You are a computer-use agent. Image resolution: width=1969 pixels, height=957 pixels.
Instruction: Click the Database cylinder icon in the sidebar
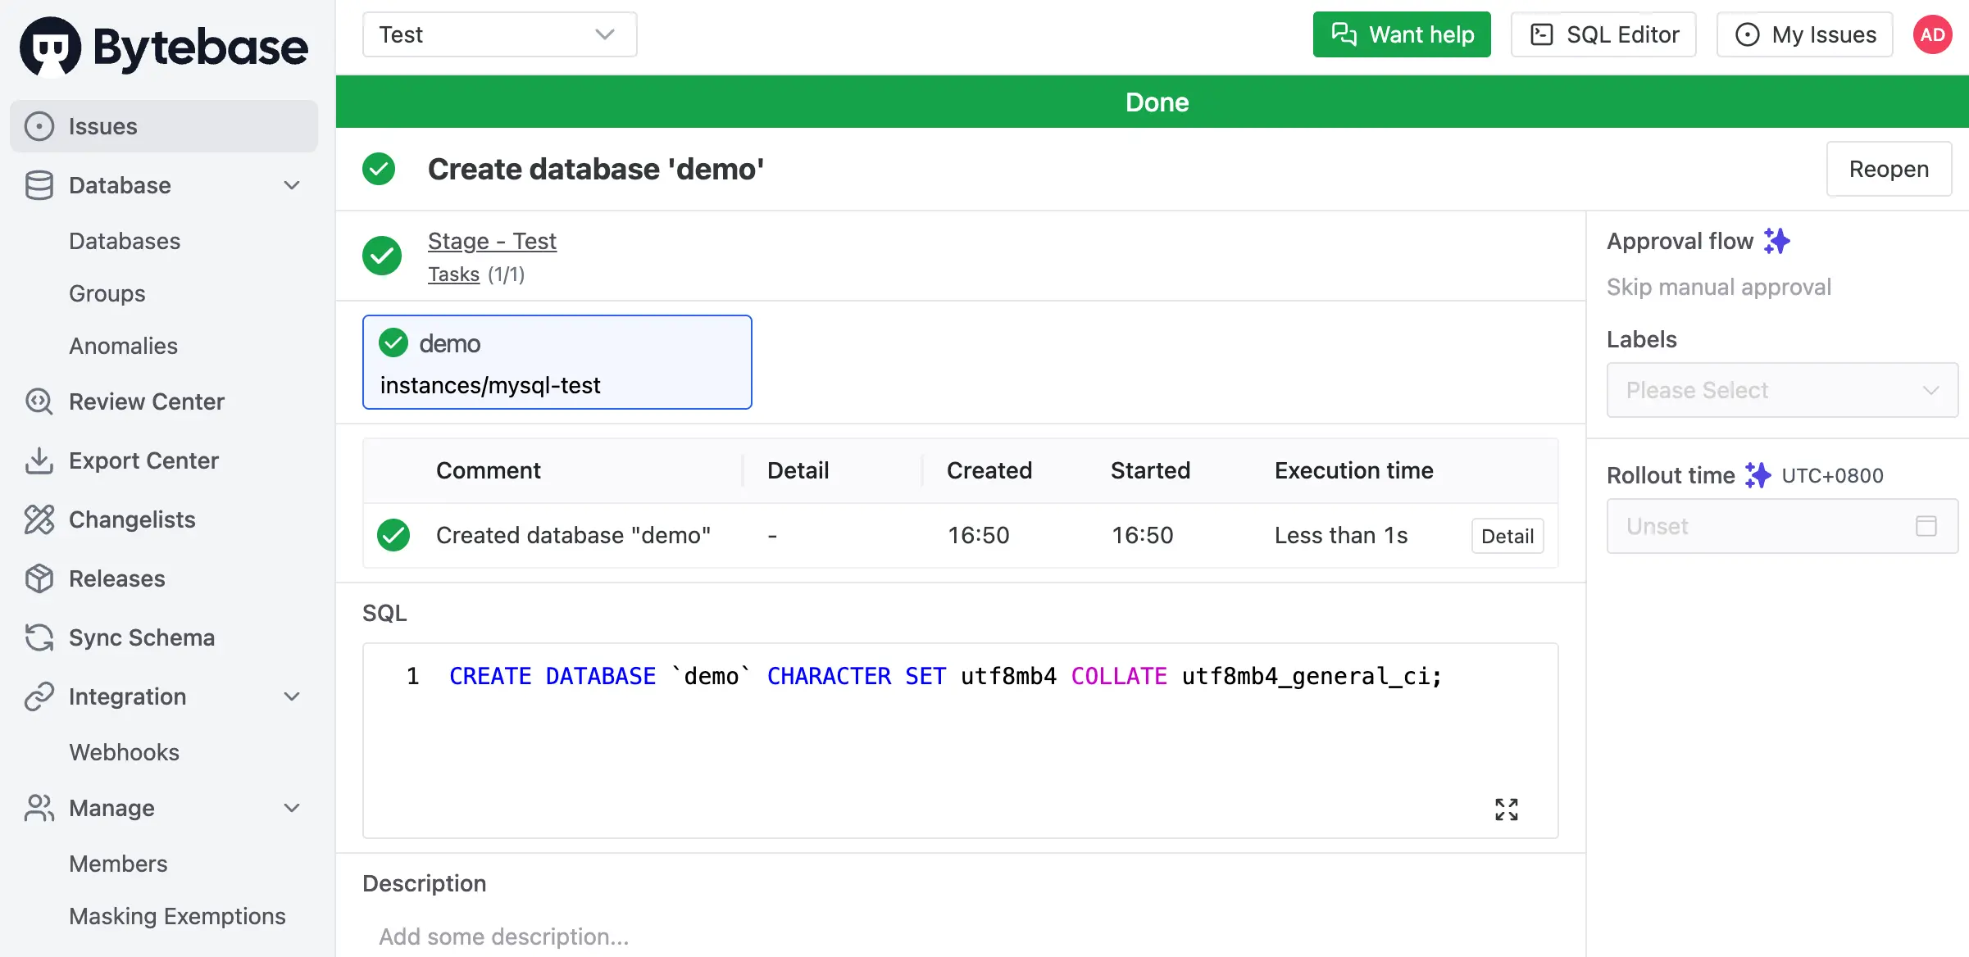point(39,185)
